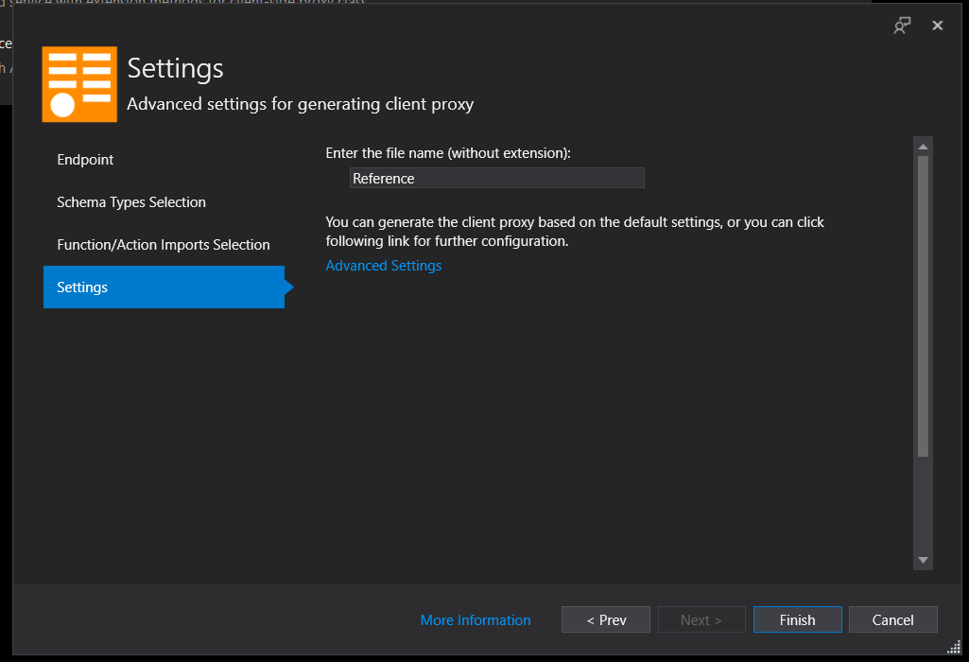Click the 'Enter the file name (without extension):' label
969x662 pixels.
(448, 152)
